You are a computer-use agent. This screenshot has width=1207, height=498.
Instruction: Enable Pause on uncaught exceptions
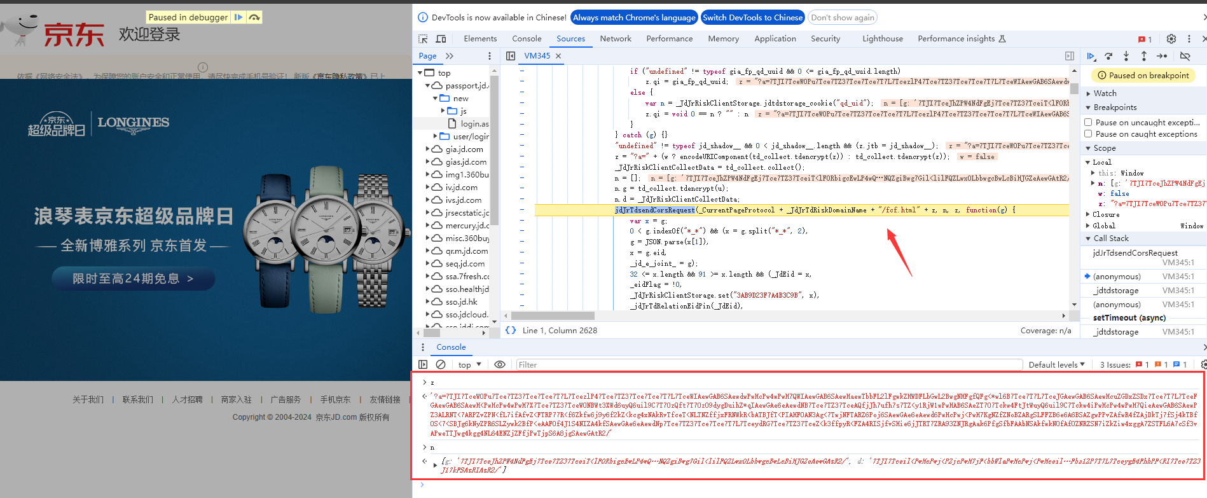pyautogui.click(x=1088, y=122)
